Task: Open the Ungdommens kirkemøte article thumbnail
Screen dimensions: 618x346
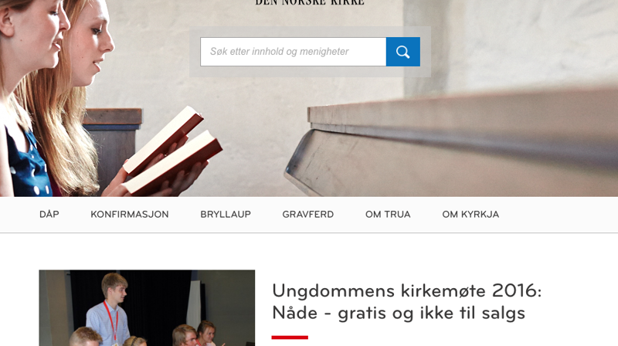Action: point(147,308)
